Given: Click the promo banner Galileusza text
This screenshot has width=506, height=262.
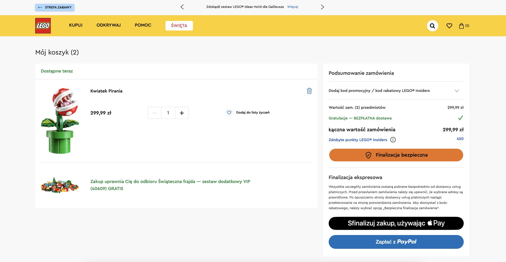Looking at the screenshot, I should [245, 7].
